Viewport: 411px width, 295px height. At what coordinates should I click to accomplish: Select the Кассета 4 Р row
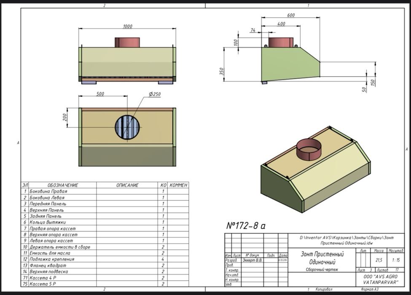tap(105, 278)
